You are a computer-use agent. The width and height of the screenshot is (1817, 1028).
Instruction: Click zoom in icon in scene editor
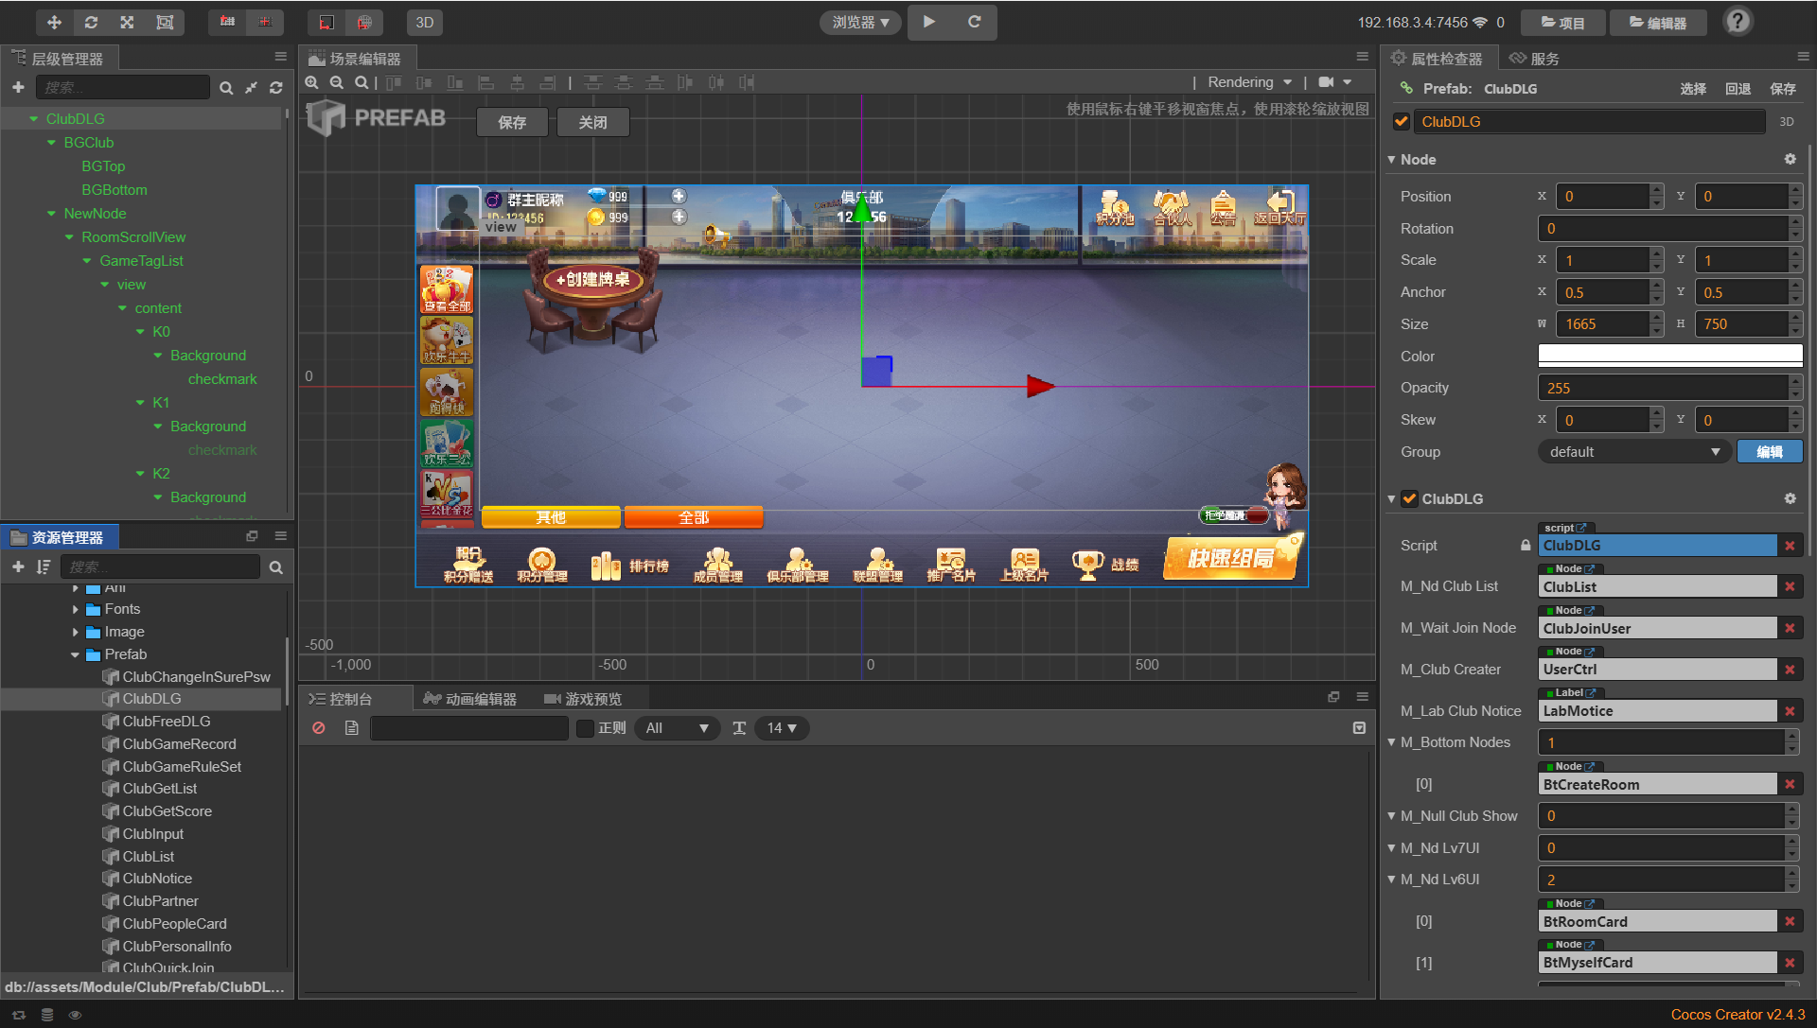311,83
